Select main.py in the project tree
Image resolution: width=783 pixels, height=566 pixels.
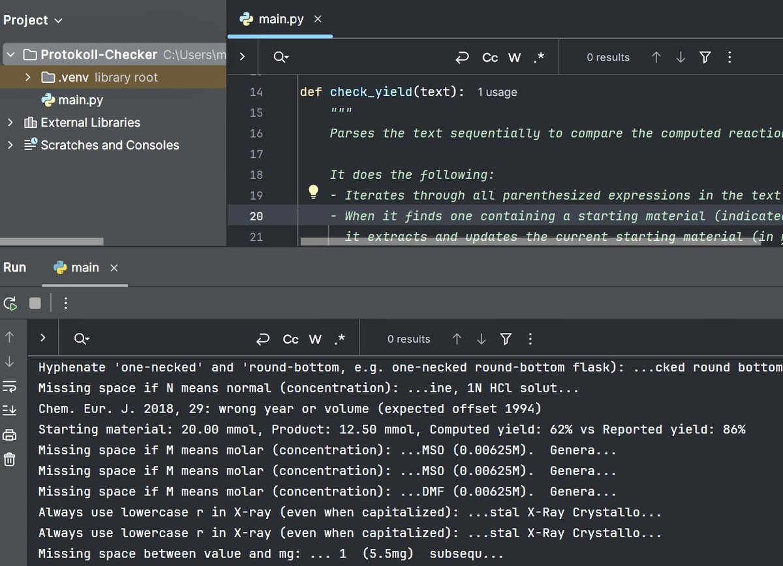click(x=72, y=100)
